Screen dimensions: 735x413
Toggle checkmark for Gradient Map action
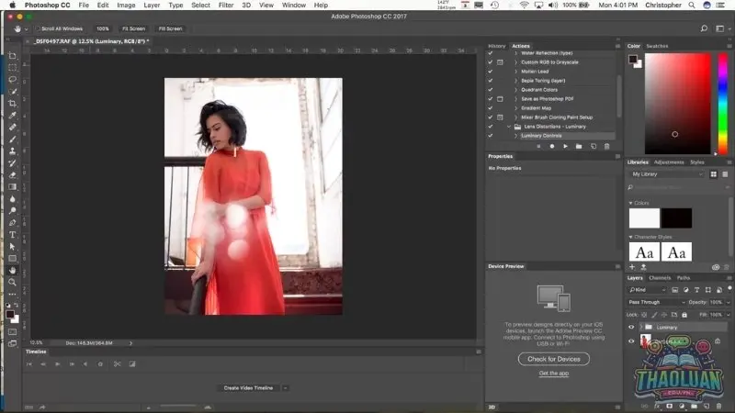491,108
